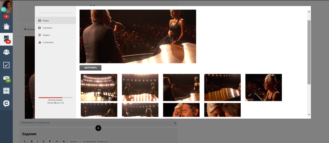Select the dark piano-top audience thumbnail
This screenshot has width=329, height=143.
click(x=222, y=87)
